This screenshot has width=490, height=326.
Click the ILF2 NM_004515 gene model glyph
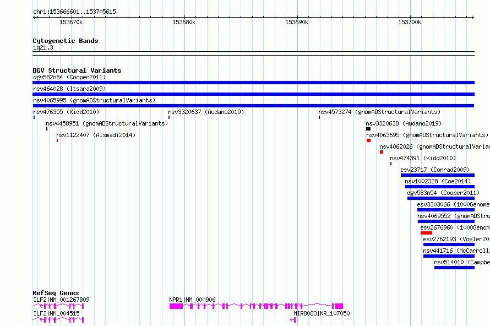click(x=58, y=320)
